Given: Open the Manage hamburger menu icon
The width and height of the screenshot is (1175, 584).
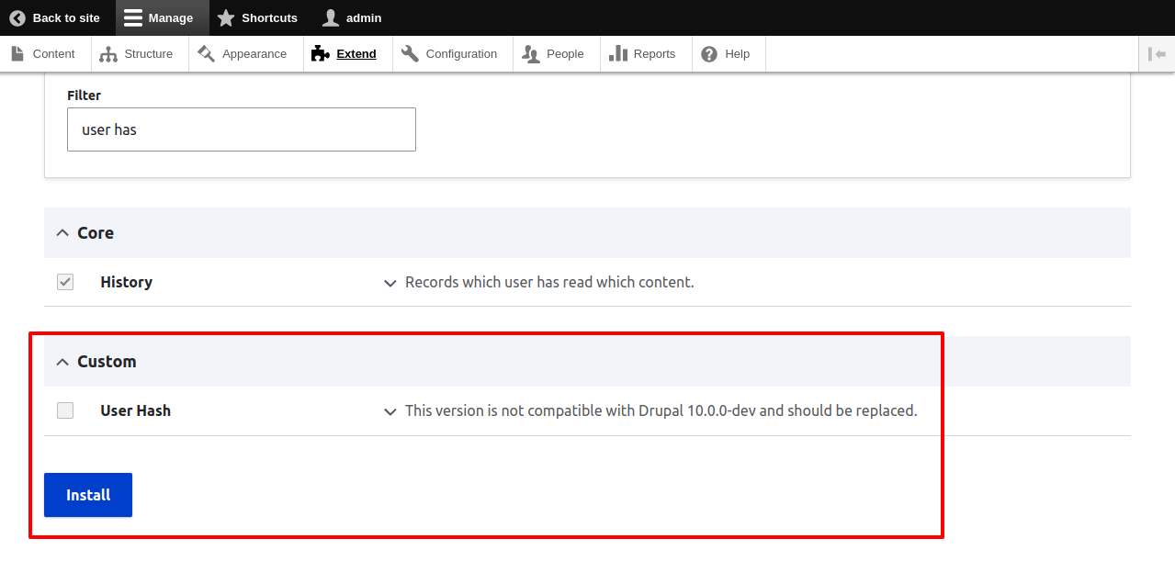Looking at the screenshot, I should 133,17.
